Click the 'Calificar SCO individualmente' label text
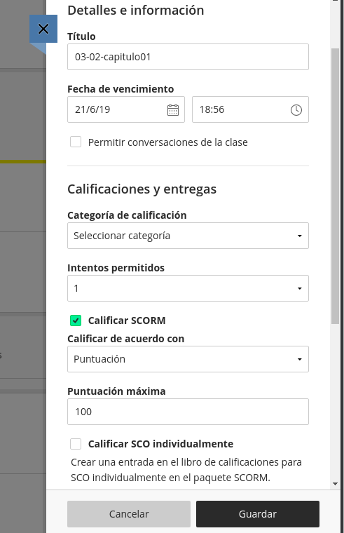This screenshot has height=533, width=344. click(160, 444)
